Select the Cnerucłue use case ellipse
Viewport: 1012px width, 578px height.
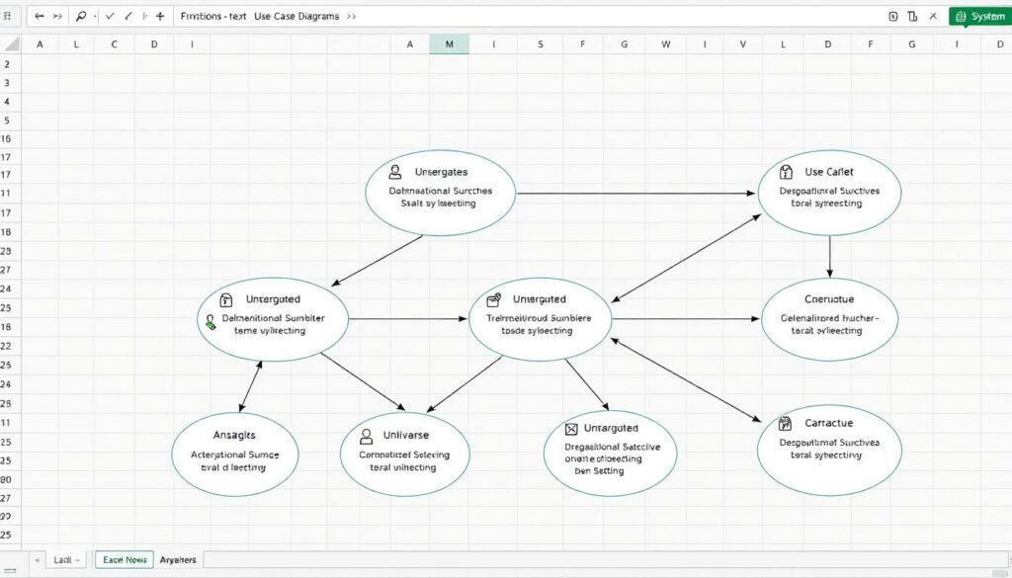pyautogui.click(x=829, y=320)
